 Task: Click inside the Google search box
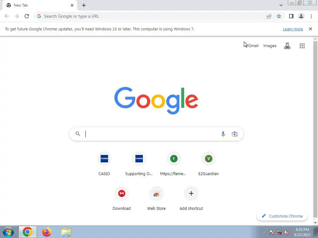pos(156,134)
